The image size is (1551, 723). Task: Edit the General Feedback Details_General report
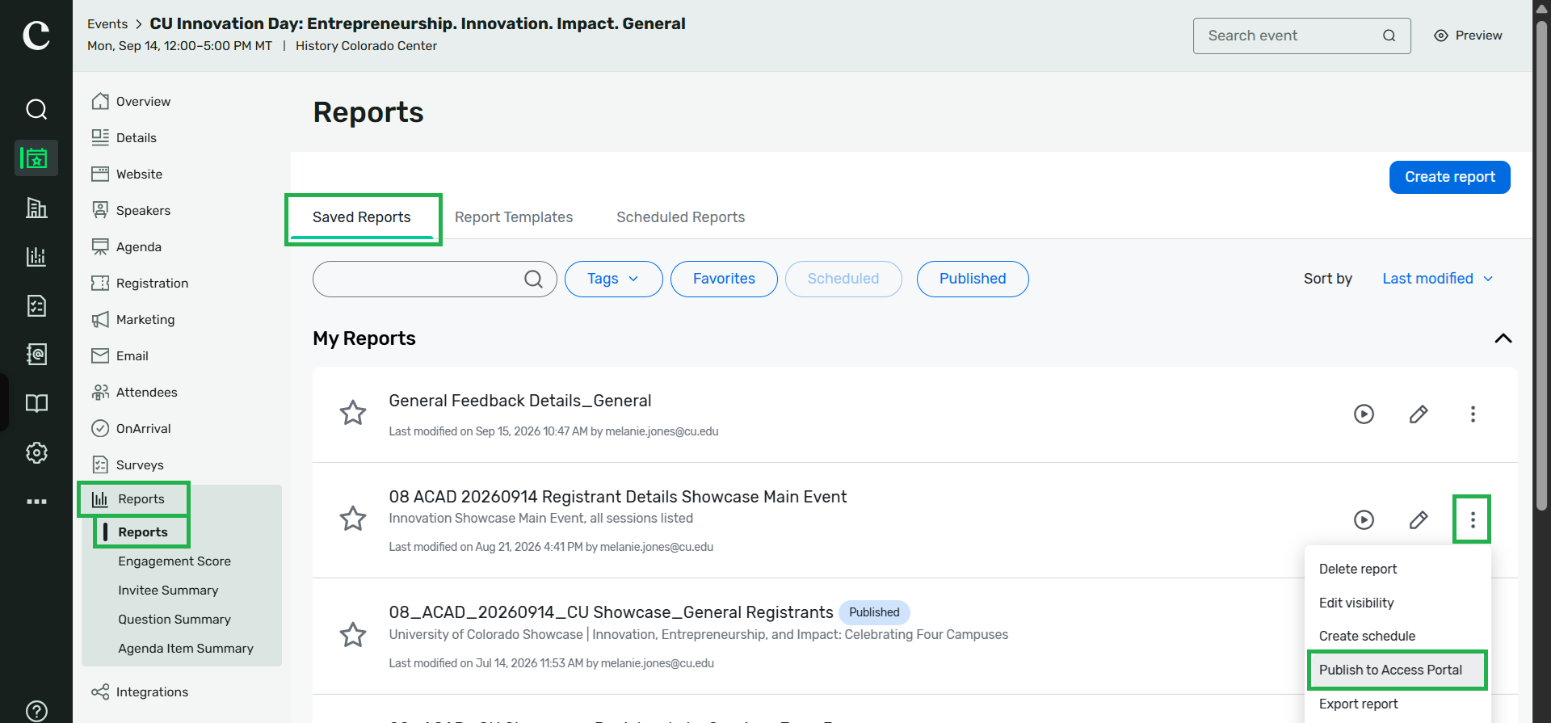click(1419, 414)
